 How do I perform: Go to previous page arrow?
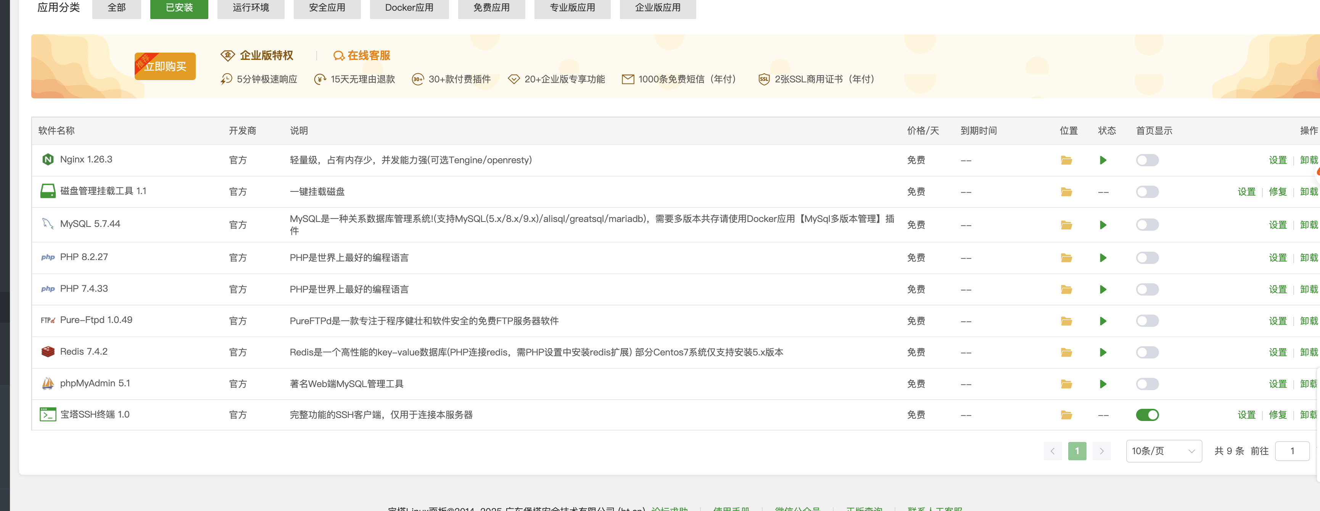click(1053, 451)
